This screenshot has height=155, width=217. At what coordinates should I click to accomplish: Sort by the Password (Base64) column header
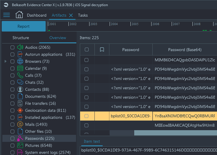click(185, 50)
